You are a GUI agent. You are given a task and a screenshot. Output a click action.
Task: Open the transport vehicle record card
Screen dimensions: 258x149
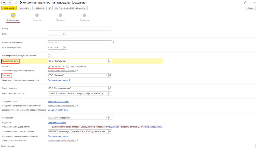[110, 131]
